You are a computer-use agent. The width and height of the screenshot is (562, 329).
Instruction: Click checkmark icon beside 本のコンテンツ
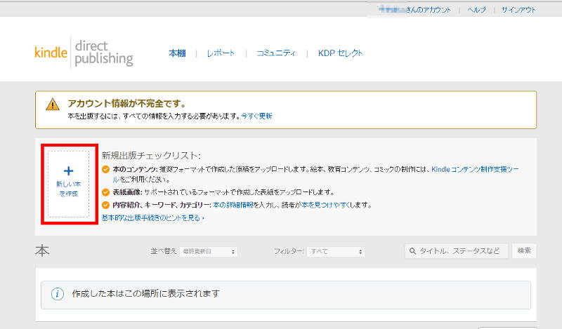tap(105, 169)
